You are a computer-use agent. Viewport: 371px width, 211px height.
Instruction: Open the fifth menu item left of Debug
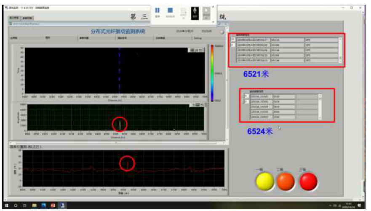tap(160, 38)
